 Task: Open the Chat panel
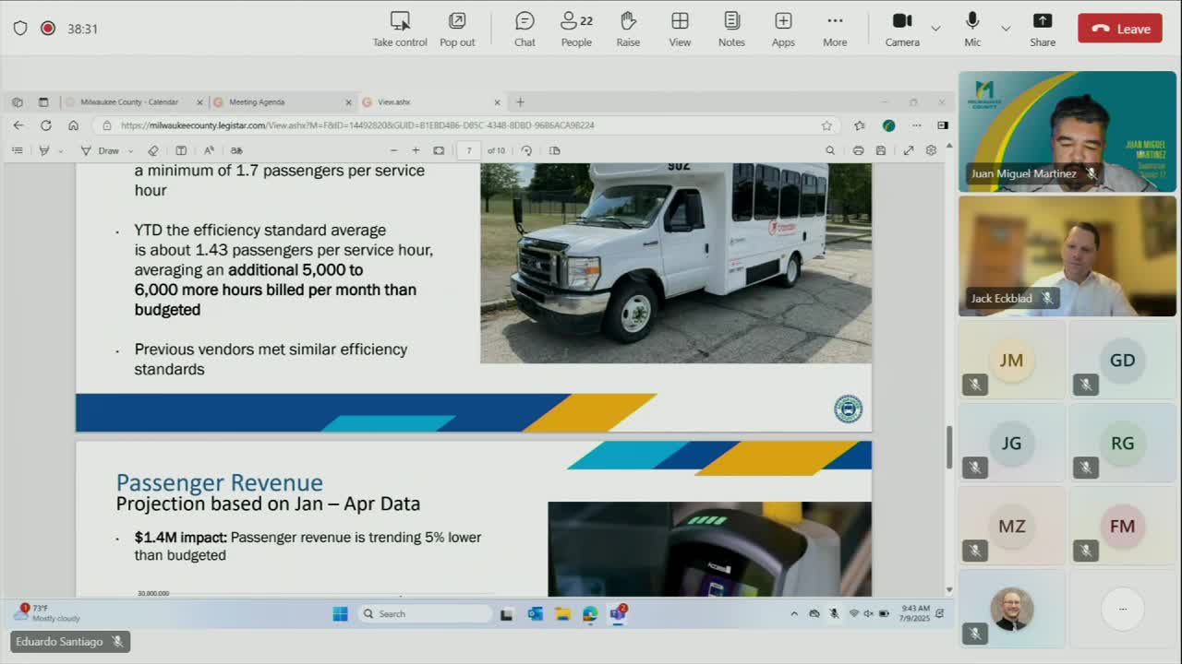(x=525, y=29)
